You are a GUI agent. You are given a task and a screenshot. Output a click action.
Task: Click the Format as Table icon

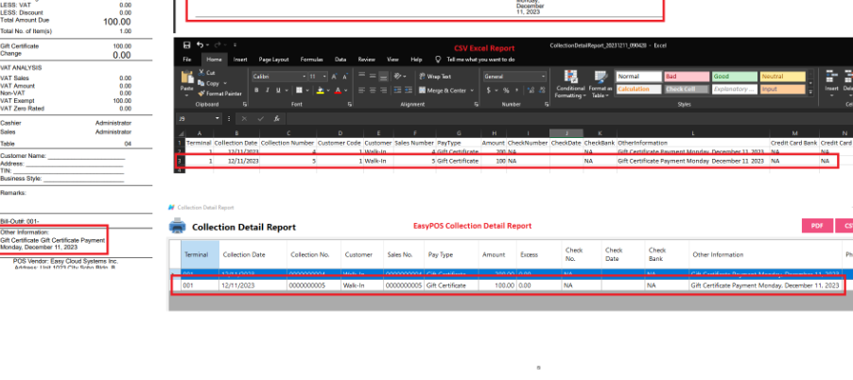point(601,78)
